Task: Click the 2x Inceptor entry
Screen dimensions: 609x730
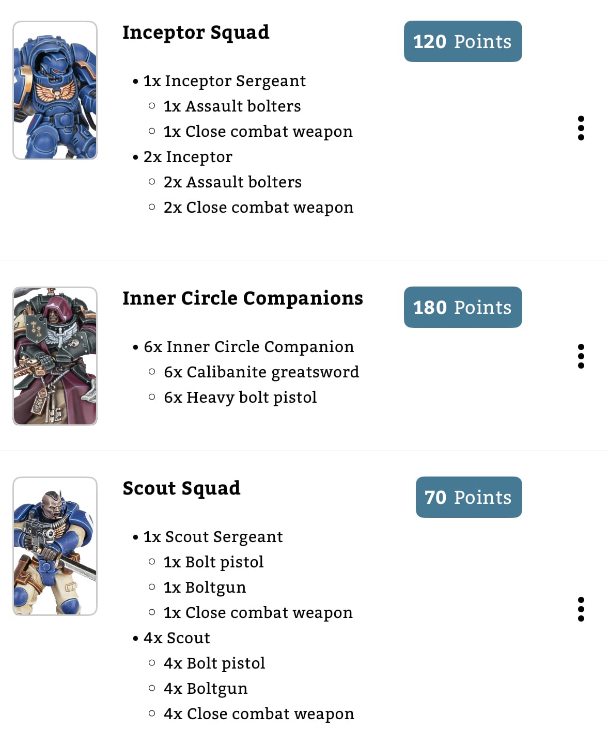Action: (188, 157)
